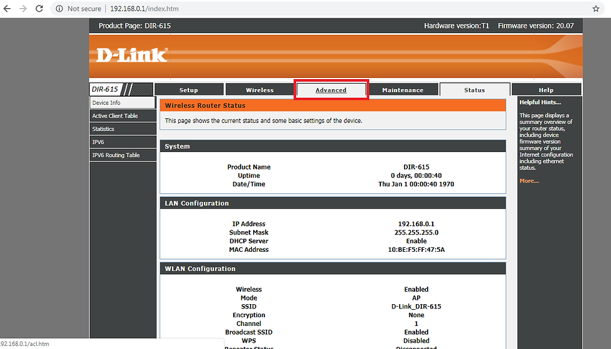Click subnet mask value 255.255.255.0
Viewport: 611px width, 349px height.
pyautogui.click(x=416, y=232)
